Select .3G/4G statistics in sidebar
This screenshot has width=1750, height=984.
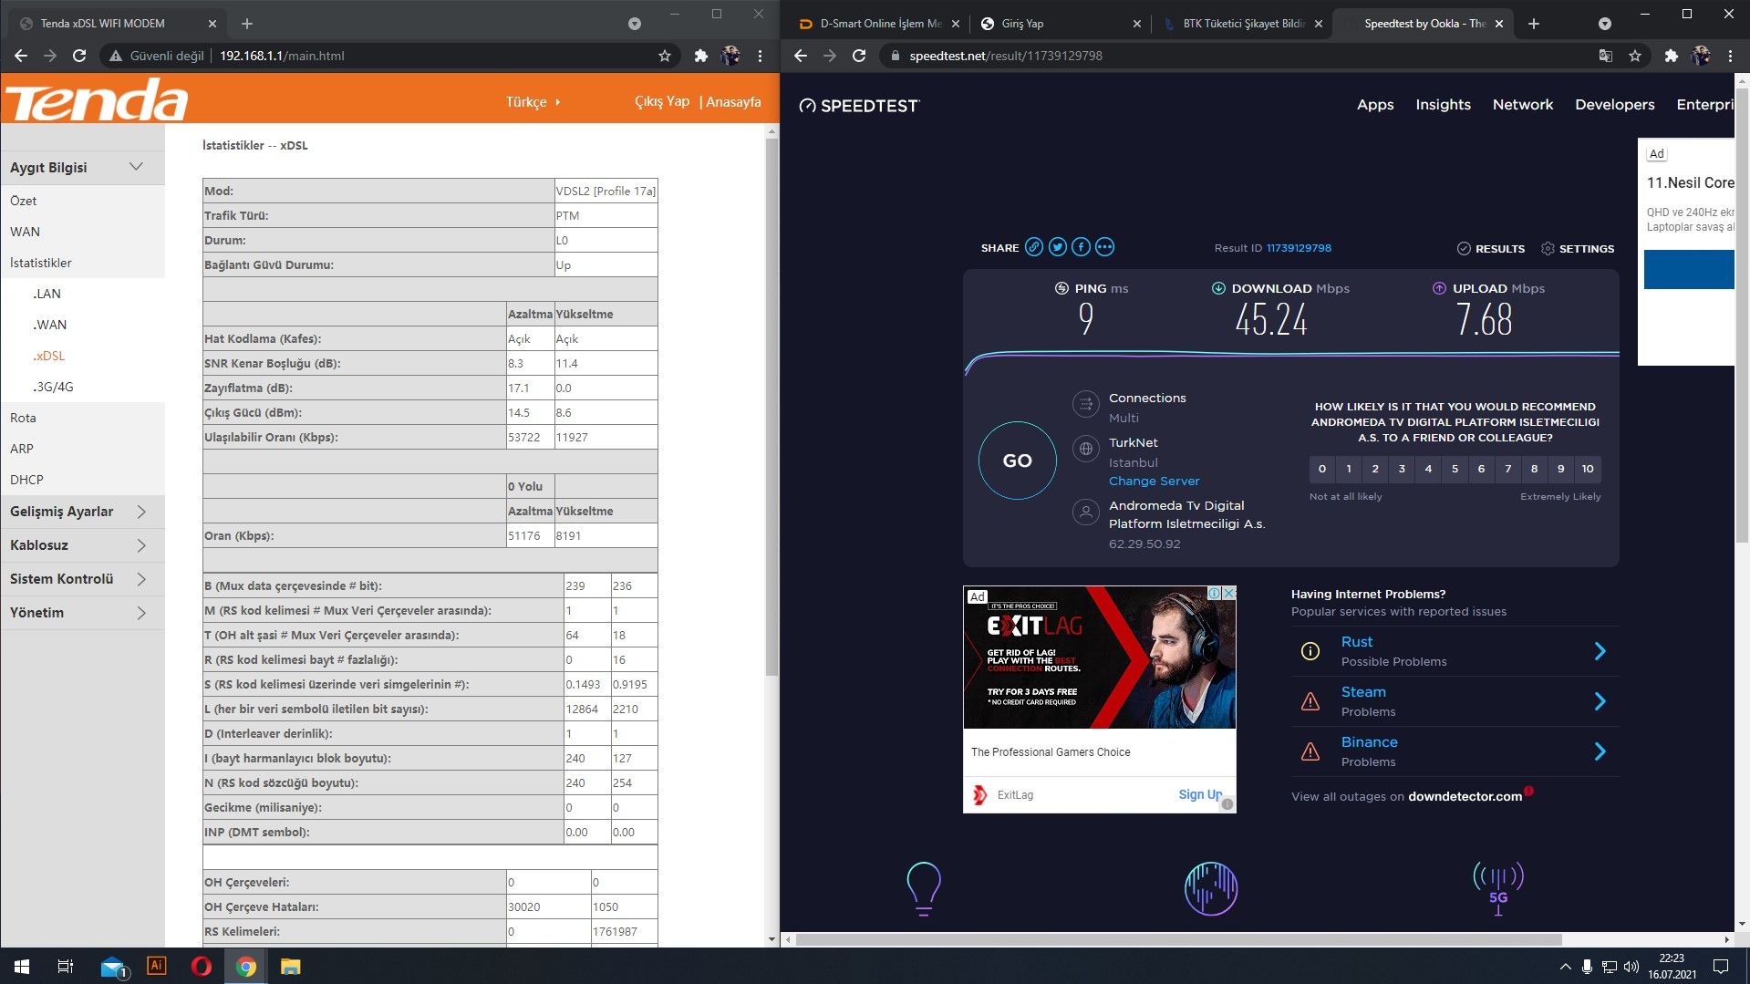[x=53, y=387]
